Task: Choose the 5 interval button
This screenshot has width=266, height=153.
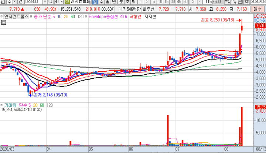Action: click(x=154, y=2)
